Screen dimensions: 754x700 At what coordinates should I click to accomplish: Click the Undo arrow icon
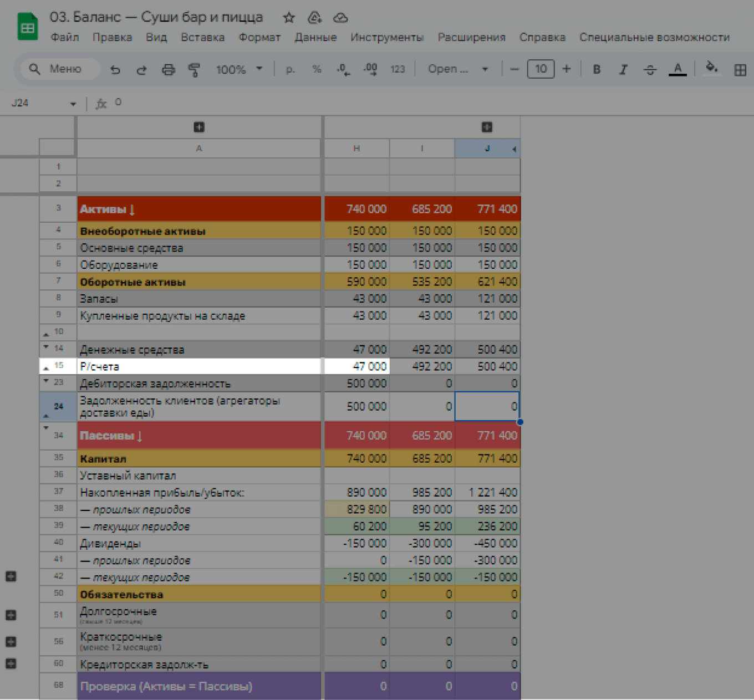coord(115,70)
